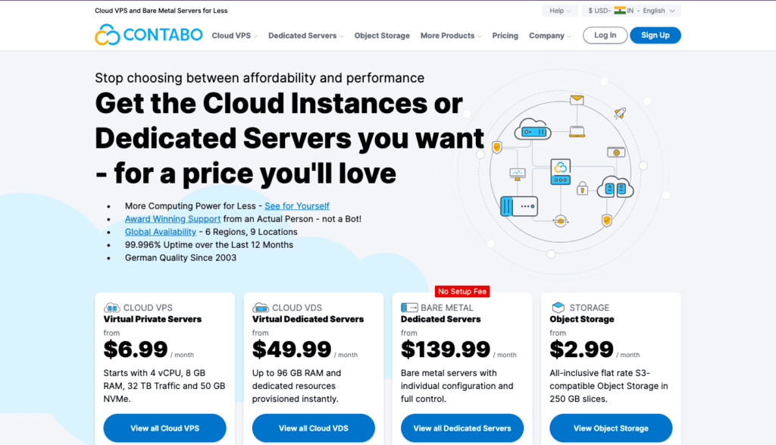Click the Virtual Private Servers heading

click(152, 319)
